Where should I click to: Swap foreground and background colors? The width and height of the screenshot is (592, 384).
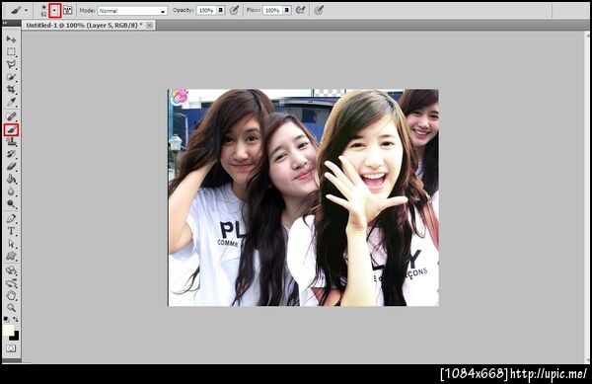click(x=16, y=320)
